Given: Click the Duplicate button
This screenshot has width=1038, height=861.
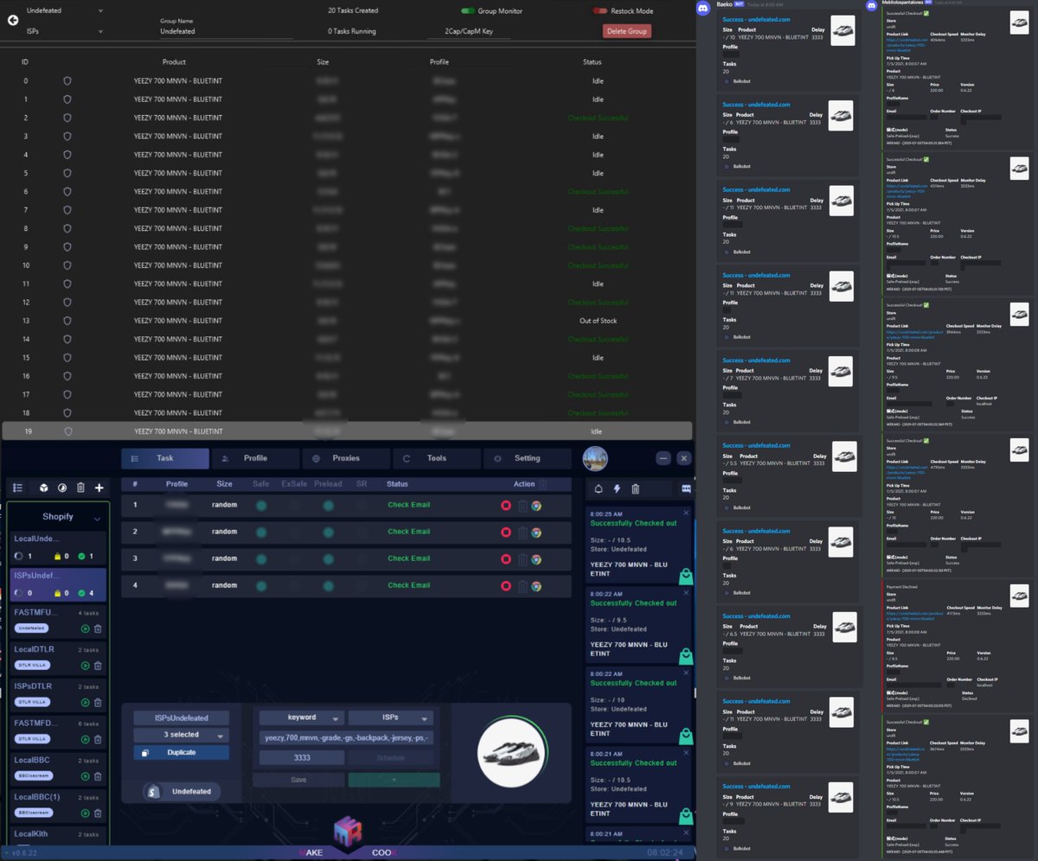Looking at the screenshot, I should point(181,753).
